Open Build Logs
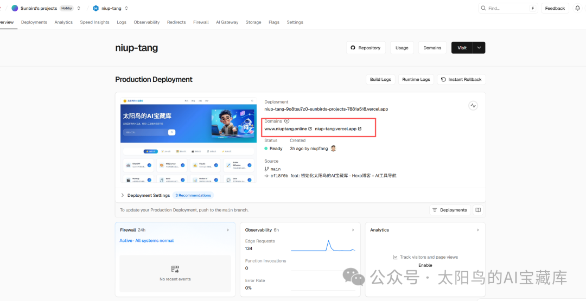The image size is (586, 301). pyautogui.click(x=380, y=80)
